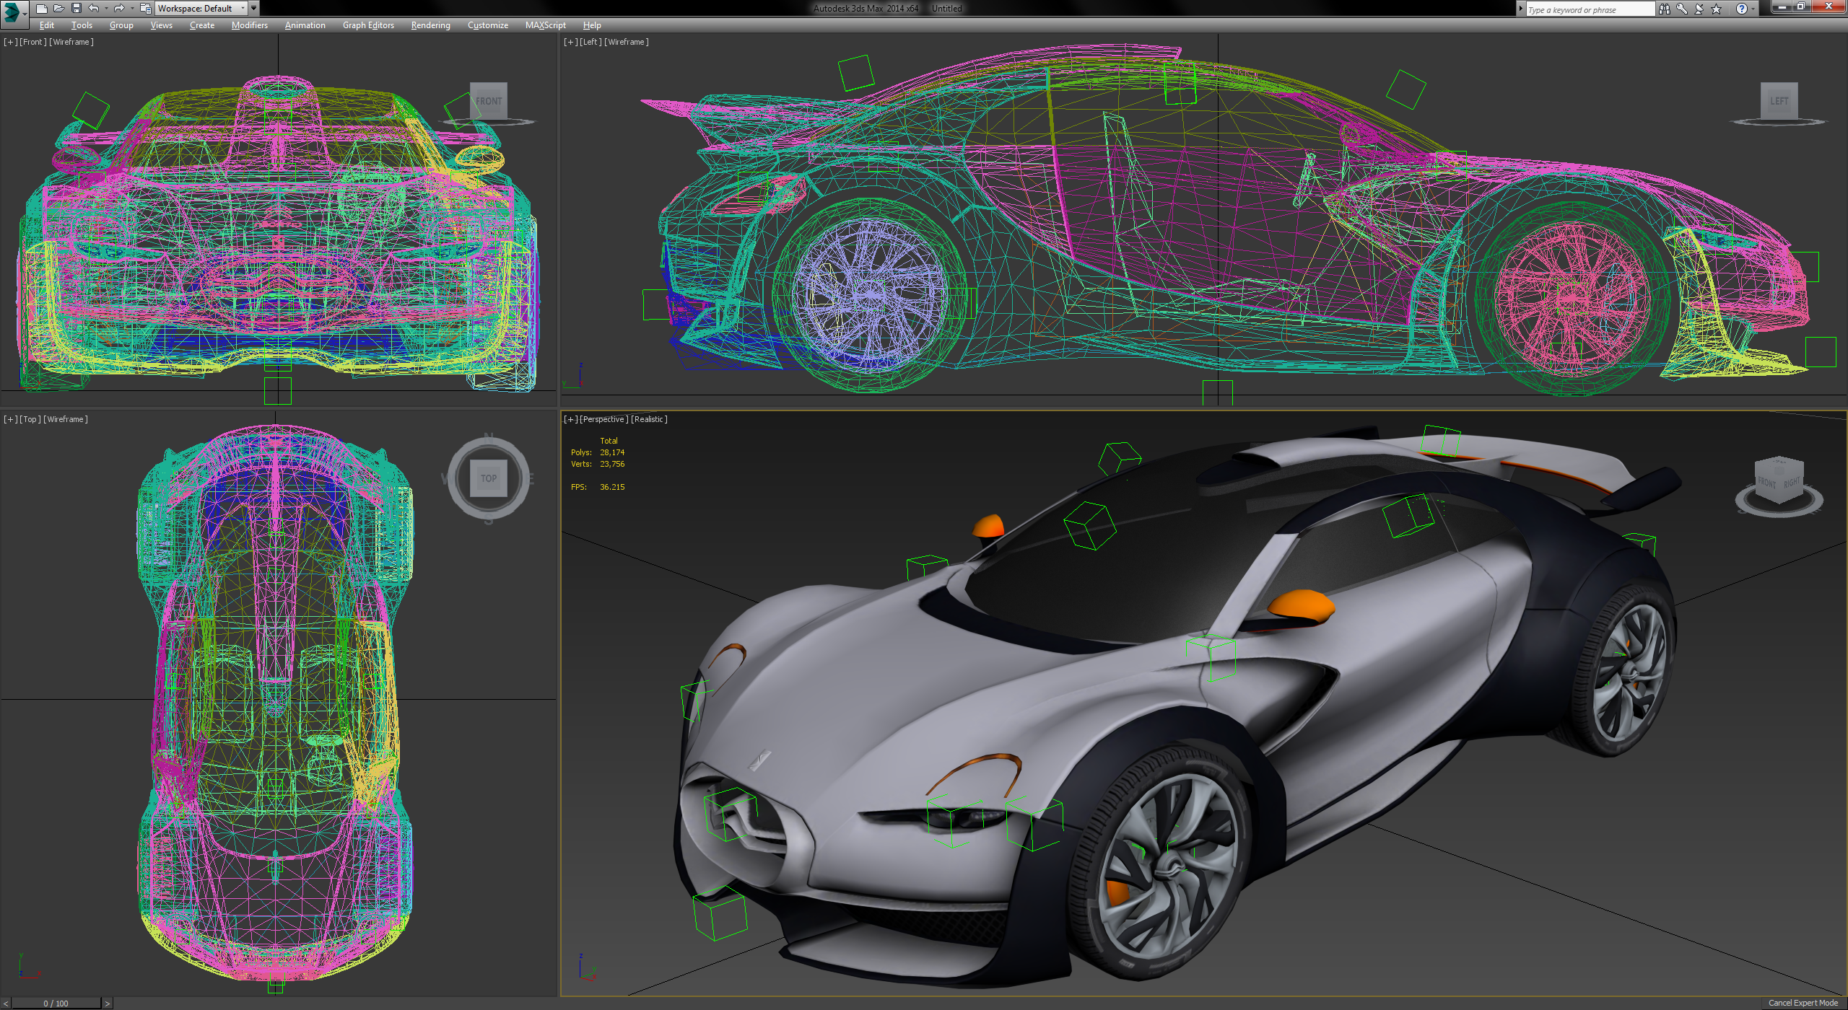Redo the last action via the Redo icon
This screenshot has width=1848, height=1010.
click(121, 9)
